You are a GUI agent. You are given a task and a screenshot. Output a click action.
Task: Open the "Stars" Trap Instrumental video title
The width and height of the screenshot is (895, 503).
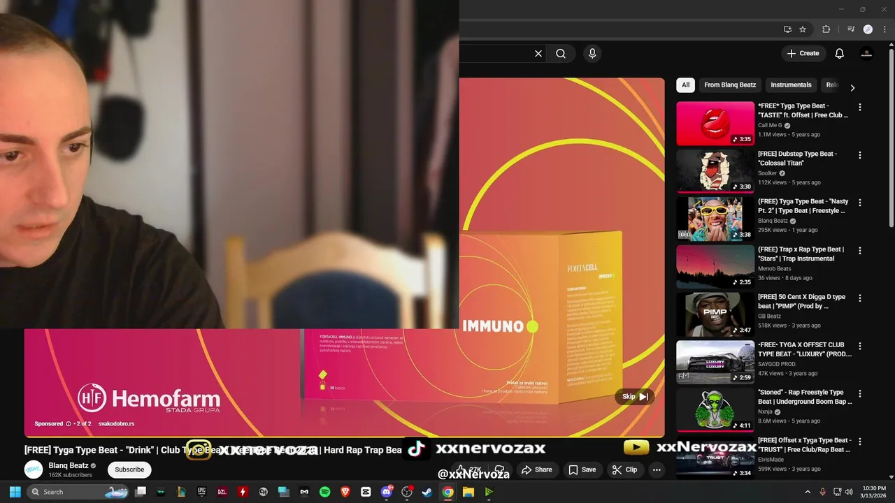coord(801,254)
